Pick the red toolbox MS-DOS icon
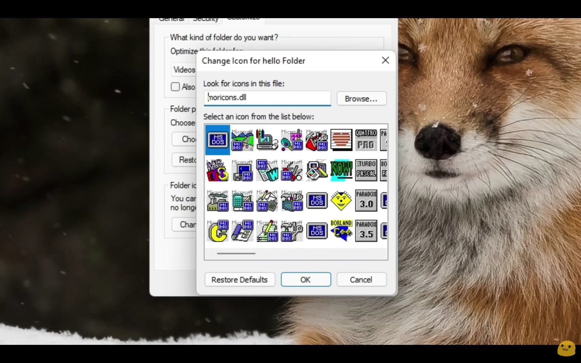This screenshot has height=363, width=581. [x=317, y=140]
